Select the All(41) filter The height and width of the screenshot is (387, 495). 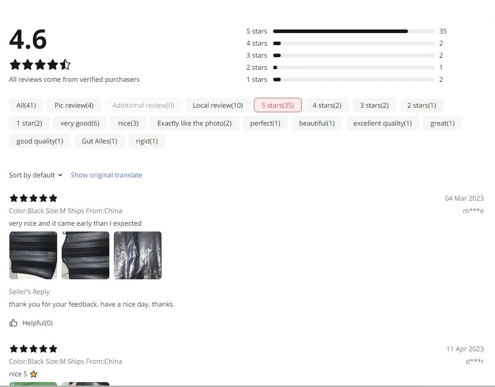(26, 105)
